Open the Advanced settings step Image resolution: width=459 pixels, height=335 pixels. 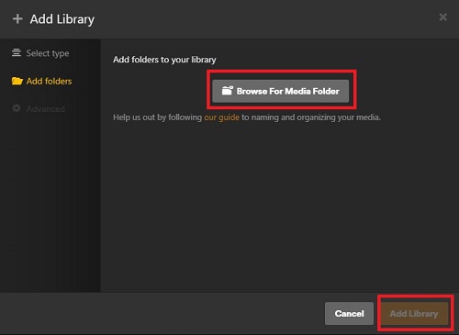(39, 109)
